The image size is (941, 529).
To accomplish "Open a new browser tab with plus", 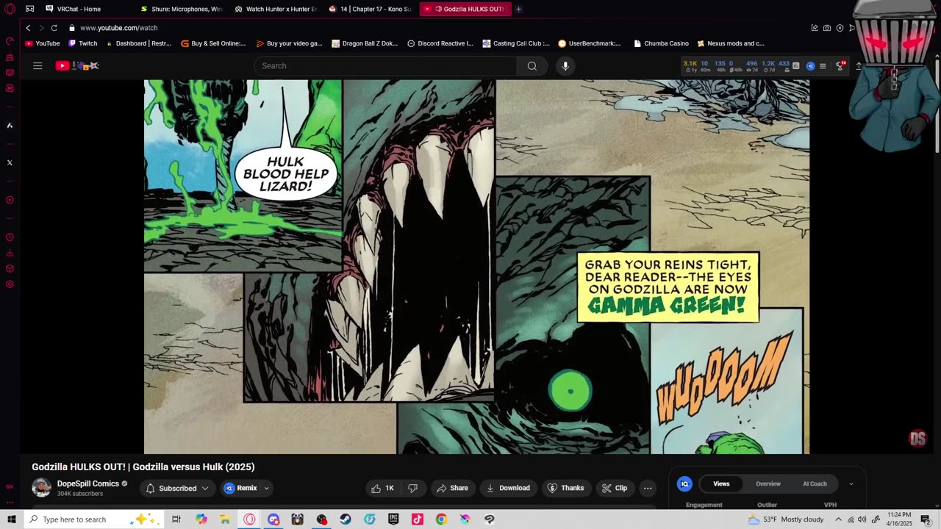I will (x=518, y=9).
